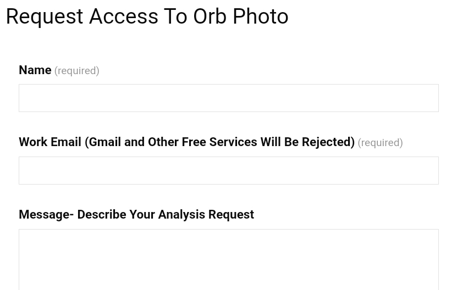
Task: Select the email box below the Gmail warning
Action: [228, 171]
